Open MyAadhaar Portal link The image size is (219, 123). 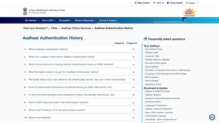(153, 84)
